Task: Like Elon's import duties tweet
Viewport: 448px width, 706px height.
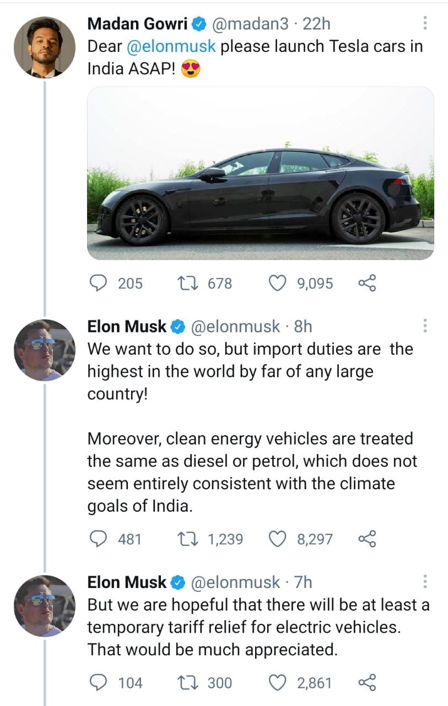Action: click(x=277, y=538)
